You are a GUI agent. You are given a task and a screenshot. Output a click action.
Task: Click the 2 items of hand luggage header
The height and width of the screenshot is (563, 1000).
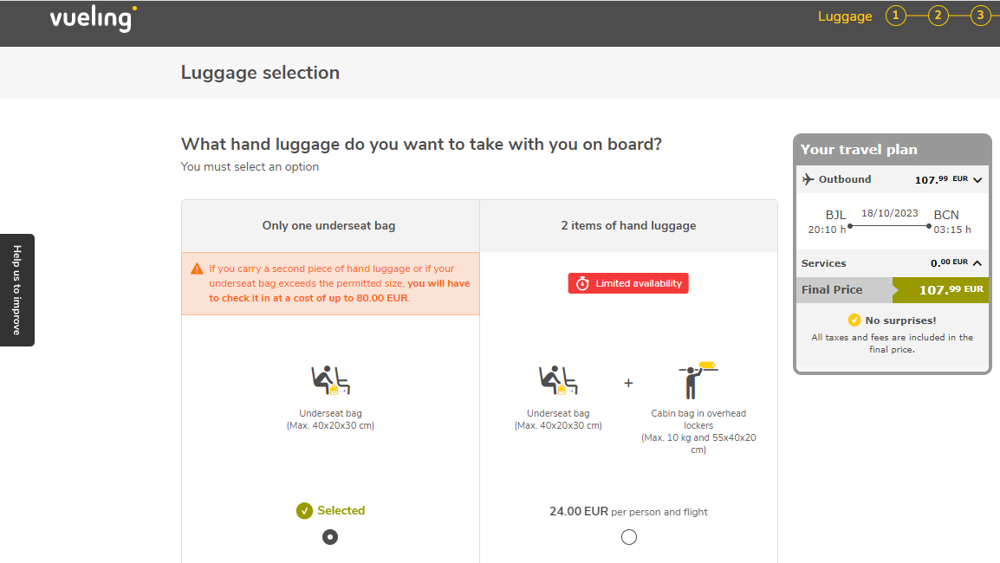[x=628, y=226]
